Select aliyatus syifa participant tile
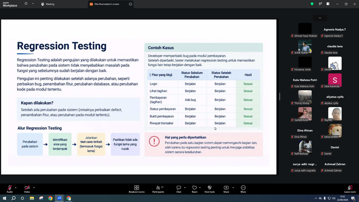Viewport: 359px width, 202px height. click(x=335, y=98)
